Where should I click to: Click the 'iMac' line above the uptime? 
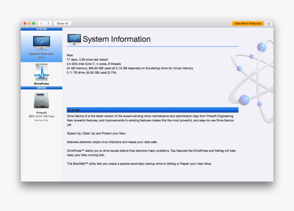tap(70, 55)
